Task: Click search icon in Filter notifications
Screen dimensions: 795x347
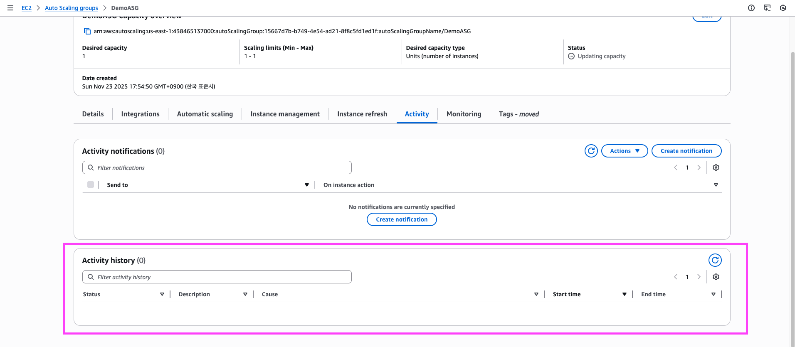Action: pos(91,167)
